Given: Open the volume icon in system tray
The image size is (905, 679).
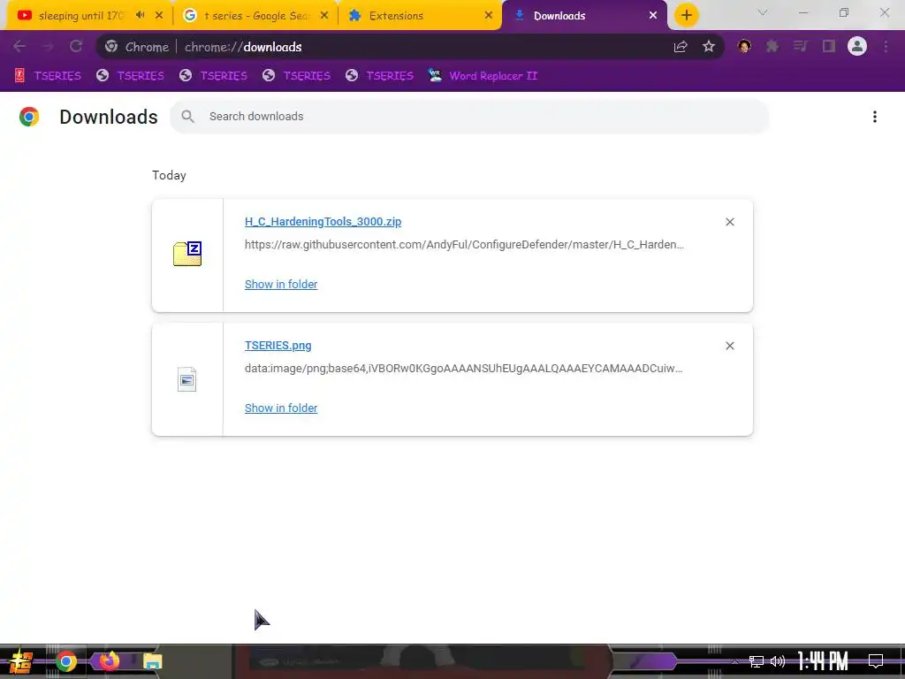Looking at the screenshot, I should coord(778,661).
